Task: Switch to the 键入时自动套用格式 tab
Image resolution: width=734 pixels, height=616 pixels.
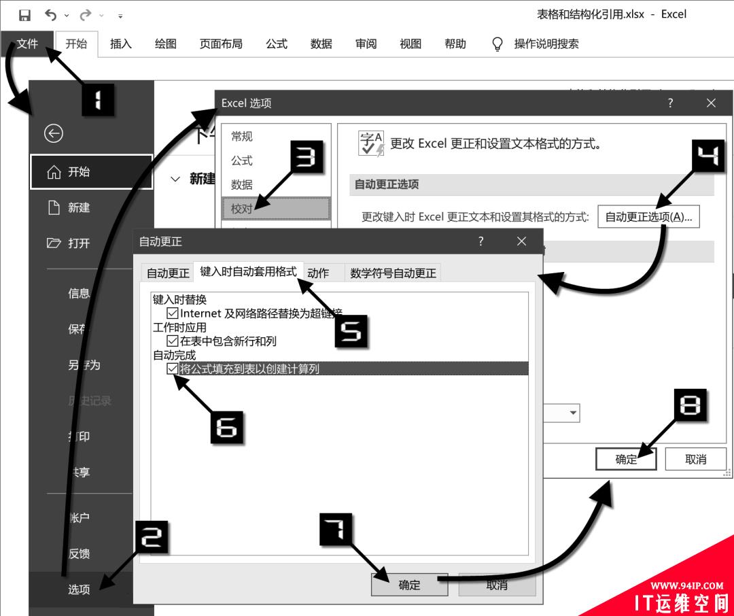Action: pyautogui.click(x=249, y=272)
